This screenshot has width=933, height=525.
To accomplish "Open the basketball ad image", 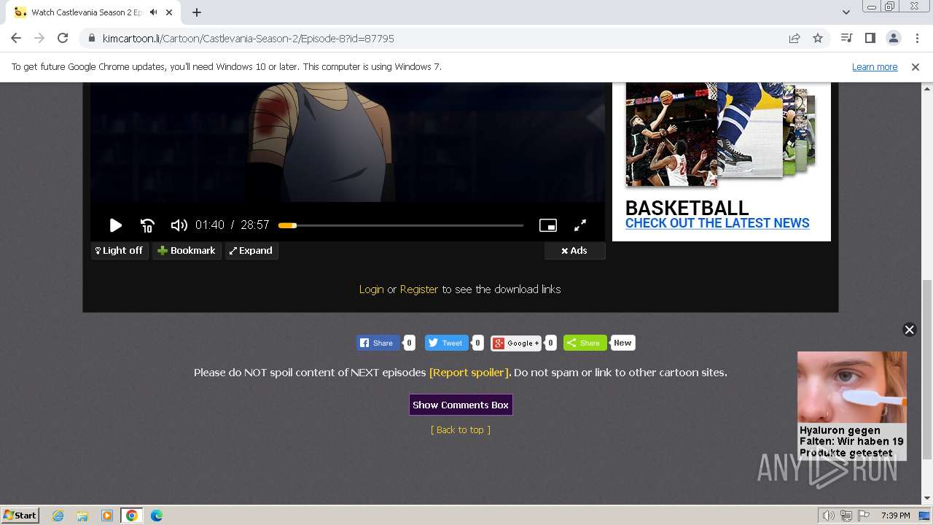I will coord(720,134).
